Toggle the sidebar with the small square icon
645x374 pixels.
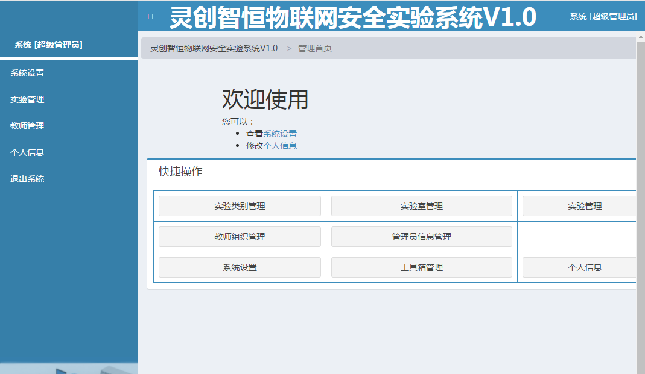[x=151, y=17]
